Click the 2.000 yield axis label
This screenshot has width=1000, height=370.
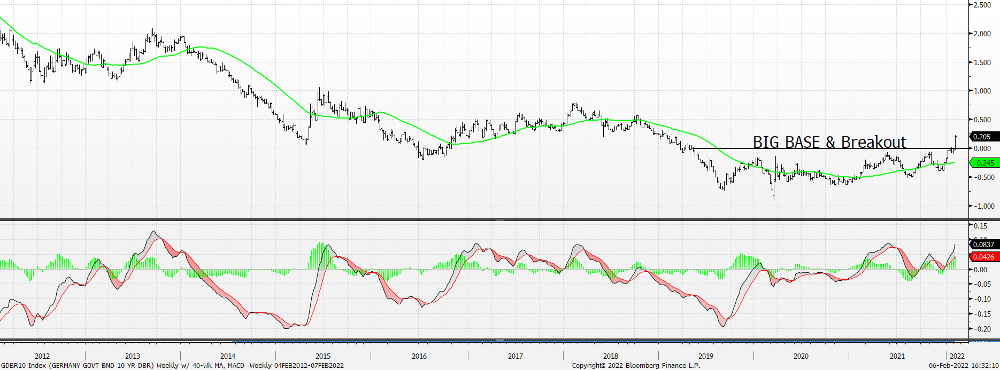pyautogui.click(x=983, y=34)
